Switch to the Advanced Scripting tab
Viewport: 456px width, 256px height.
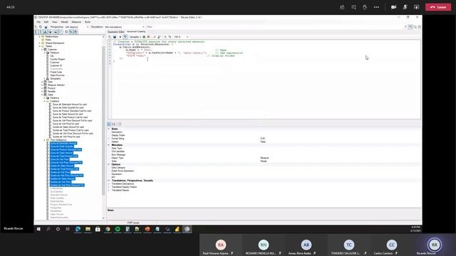point(136,31)
